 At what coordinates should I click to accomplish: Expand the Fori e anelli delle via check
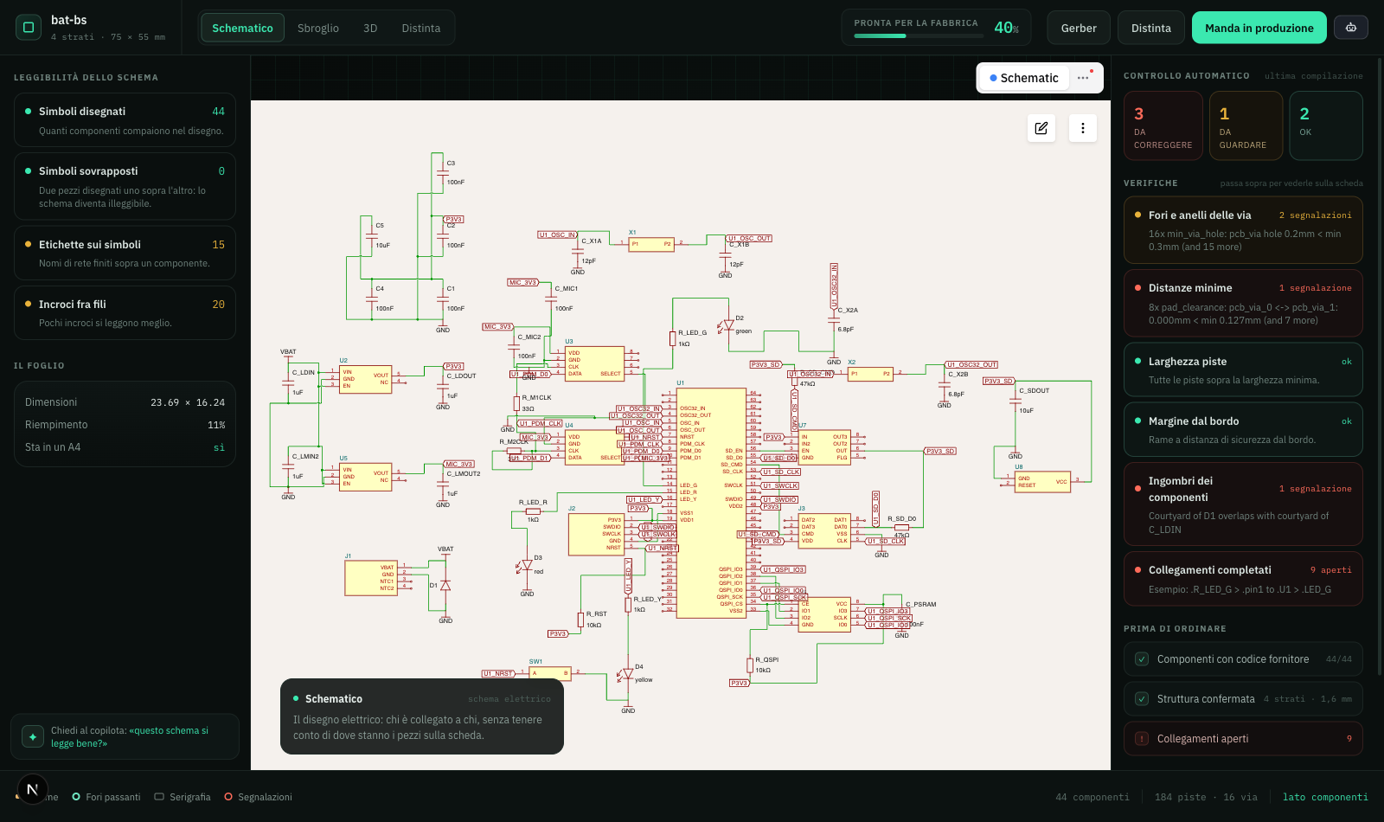(x=1243, y=230)
